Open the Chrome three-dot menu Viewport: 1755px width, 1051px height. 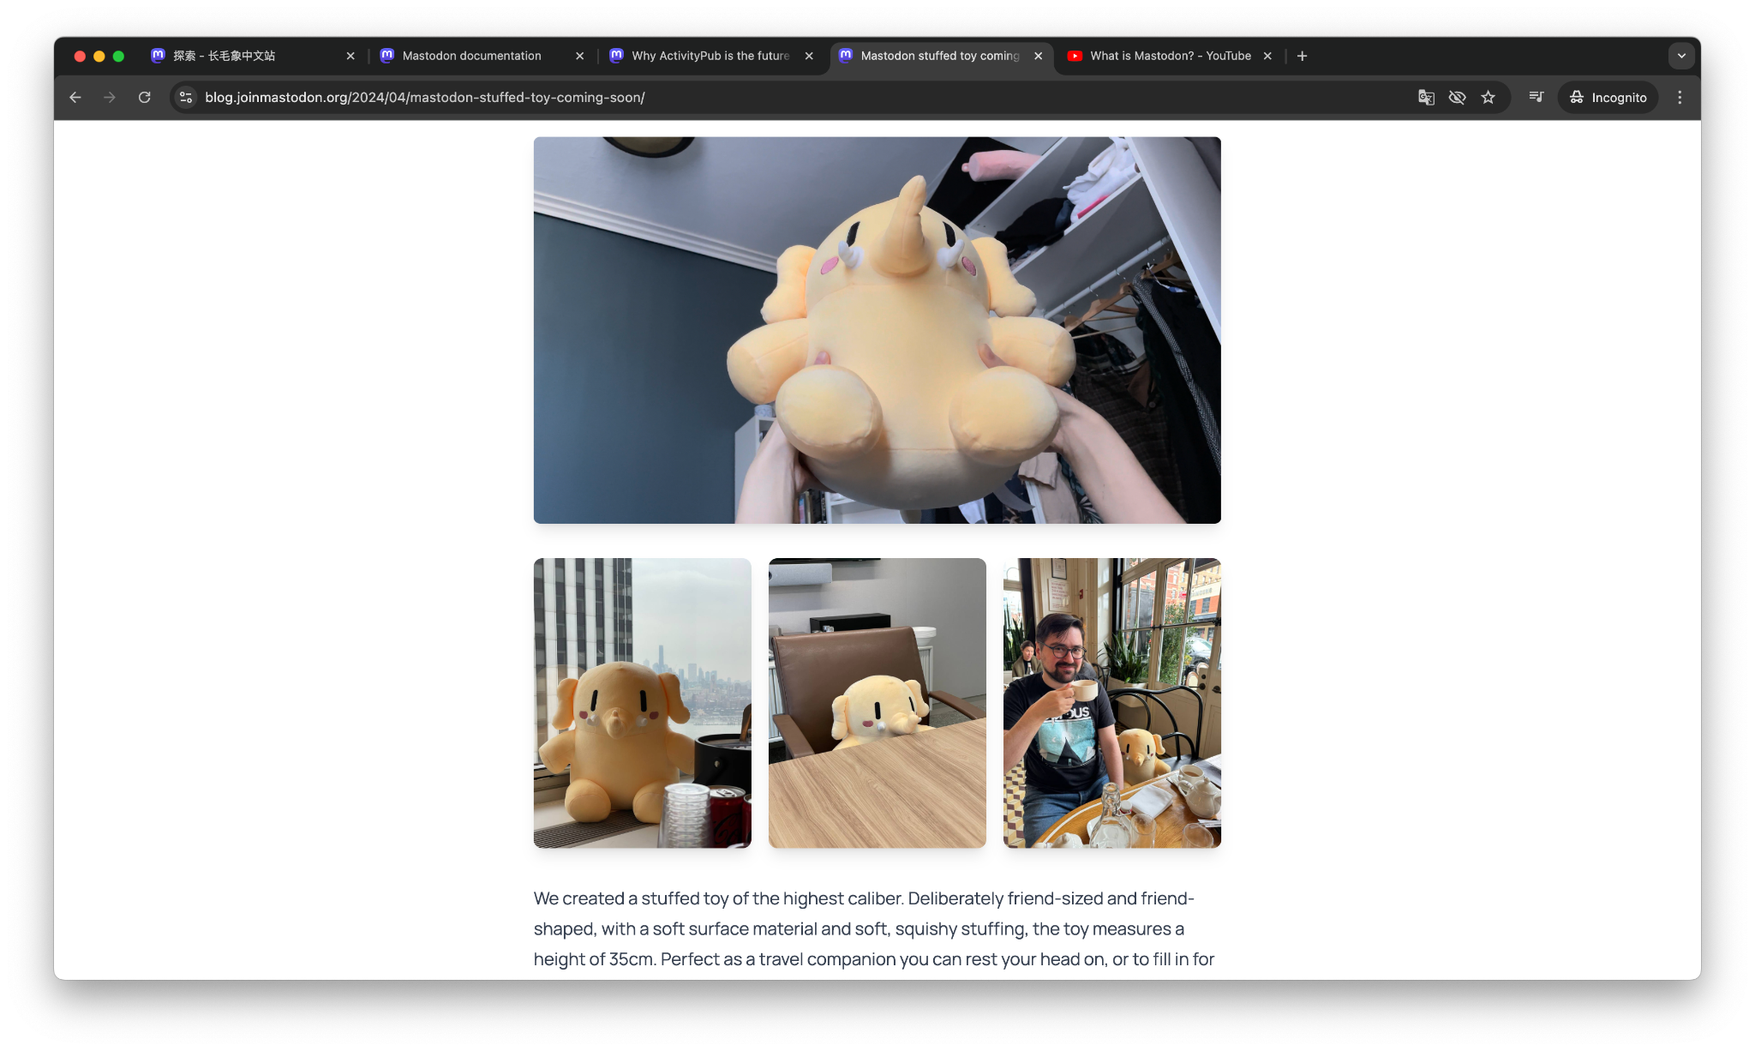coord(1680,97)
